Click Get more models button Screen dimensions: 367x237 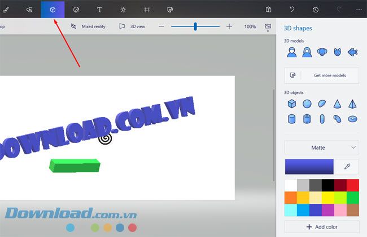pos(322,75)
